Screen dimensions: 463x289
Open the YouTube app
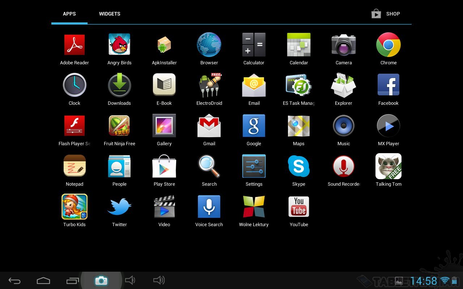tap(298, 207)
